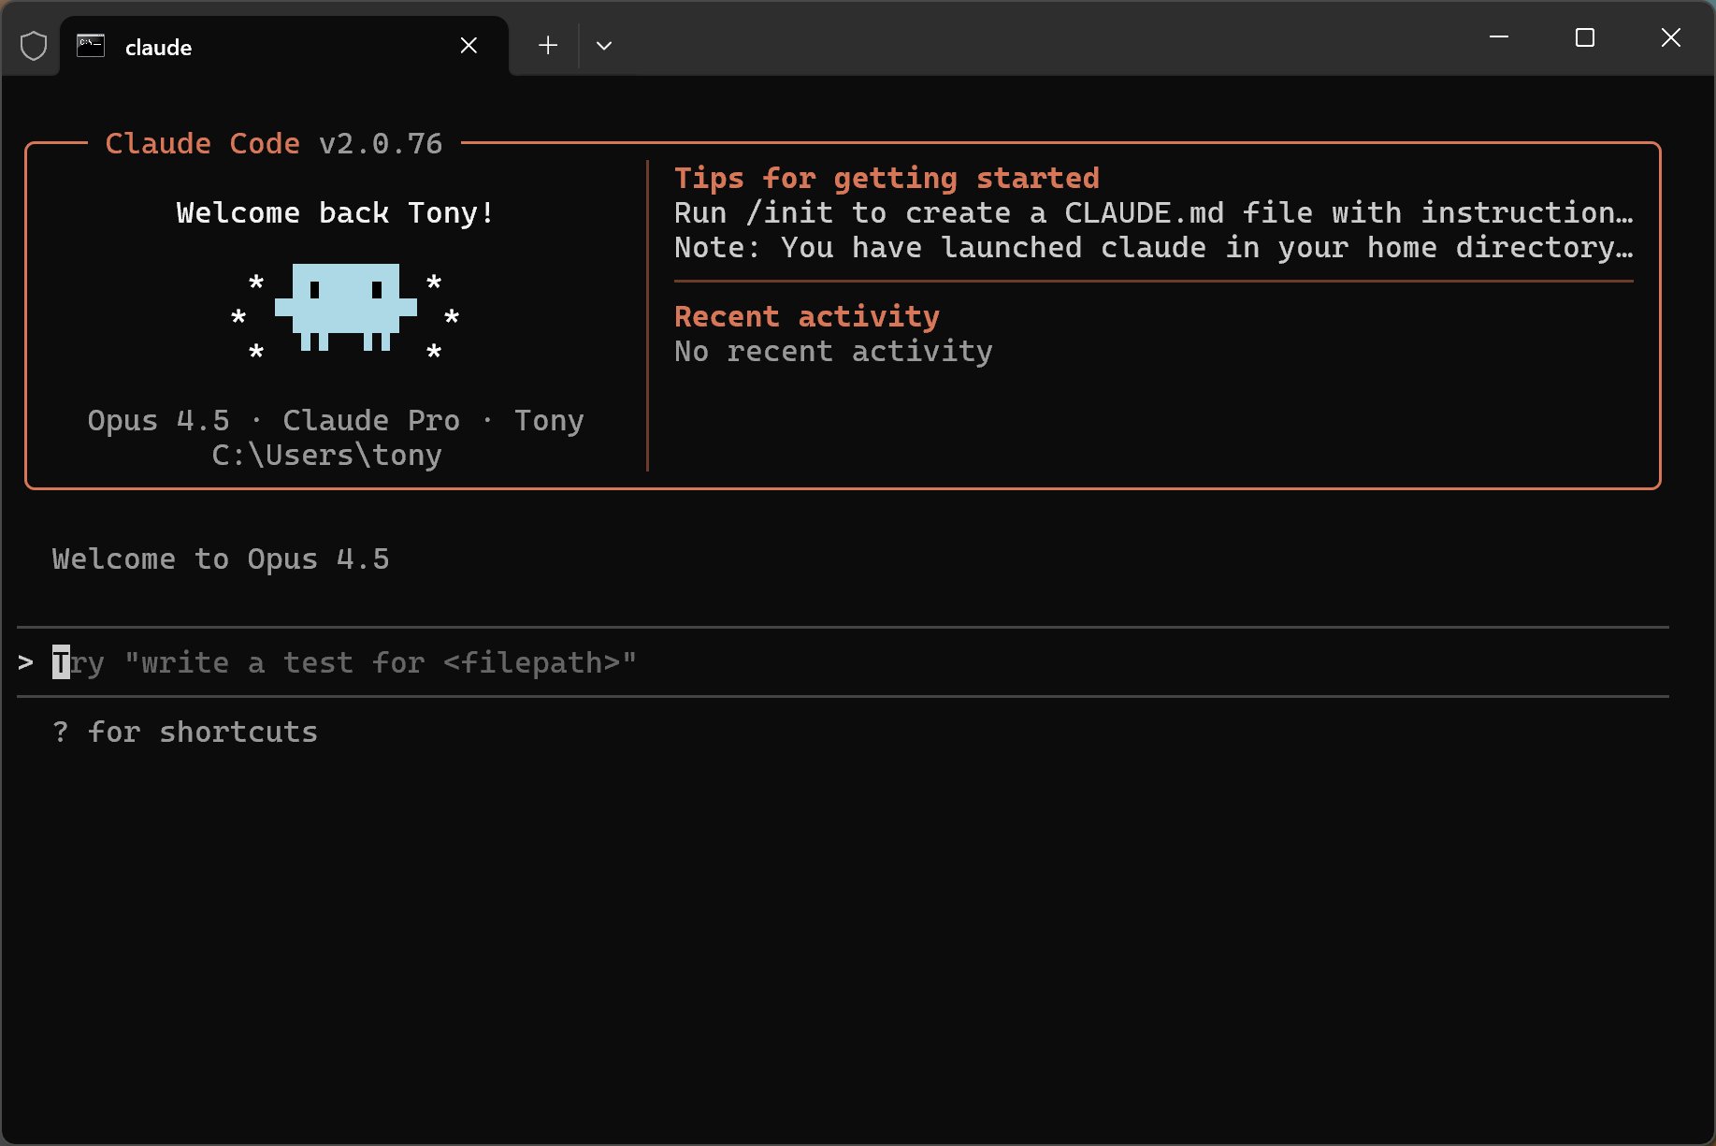Click the 'Claude Code' title text
This screenshot has height=1146, width=1716.
pos(202,143)
